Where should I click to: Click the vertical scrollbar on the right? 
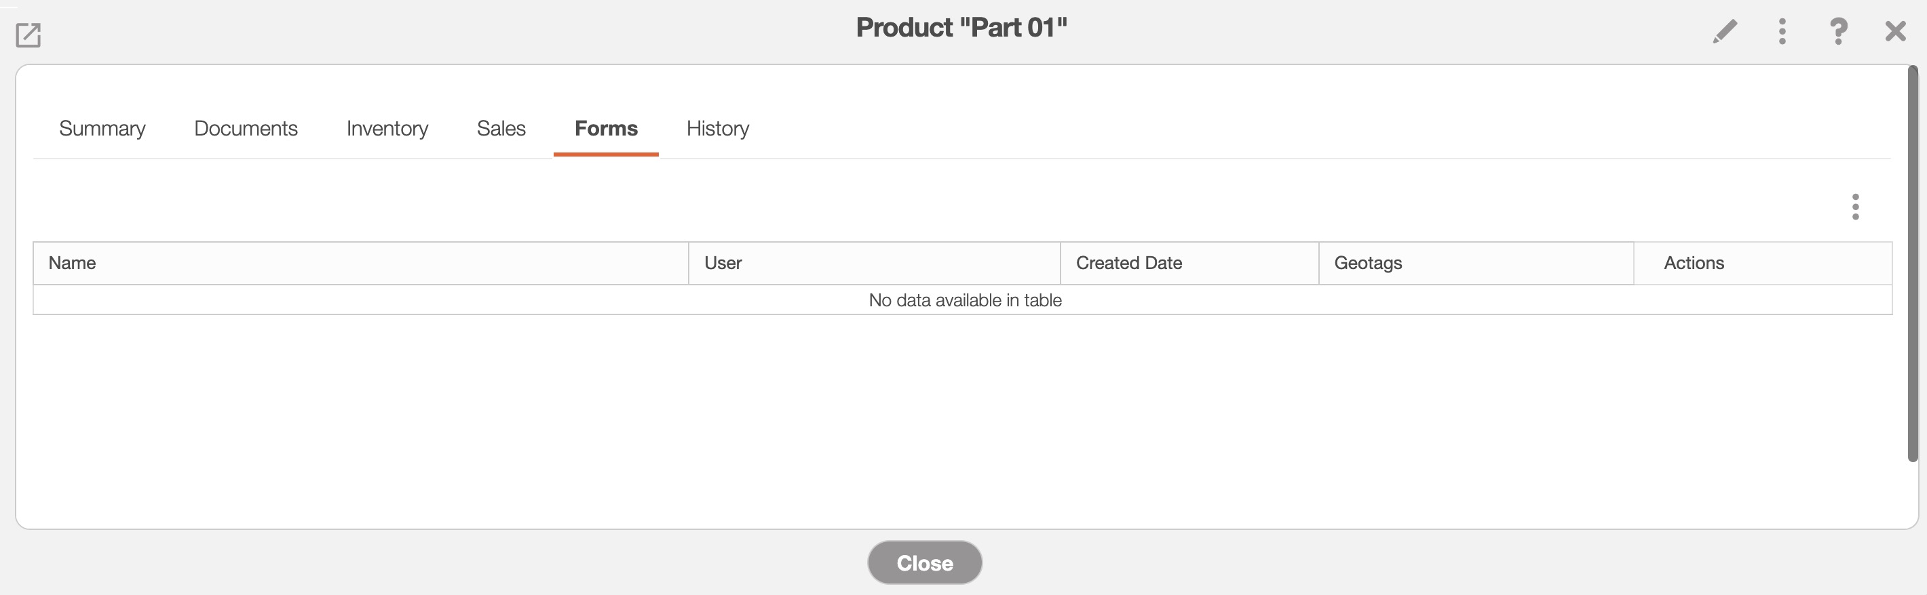[x=1913, y=263]
